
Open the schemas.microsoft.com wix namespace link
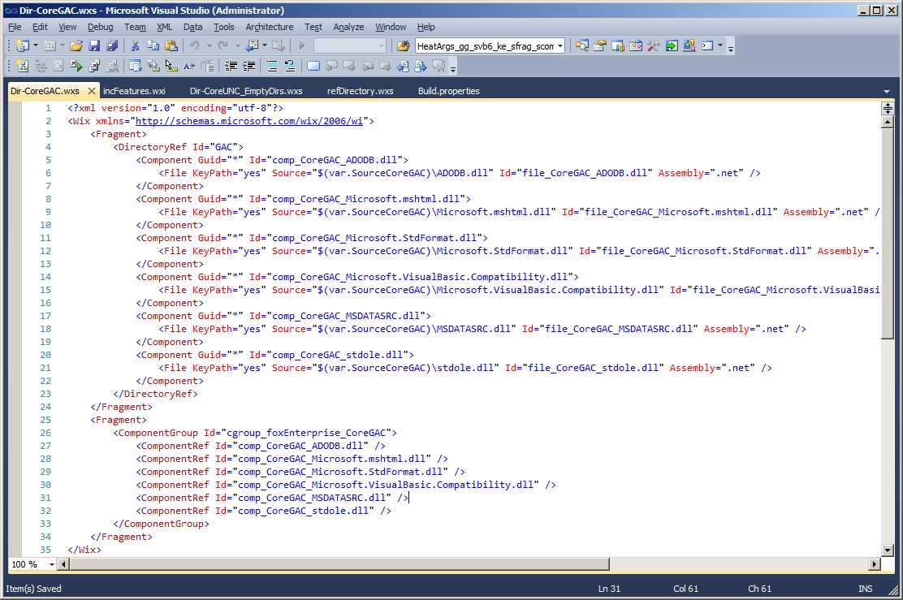click(248, 121)
